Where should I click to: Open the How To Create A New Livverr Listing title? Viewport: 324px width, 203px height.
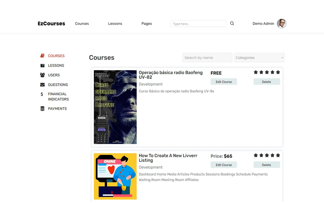(x=168, y=158)
